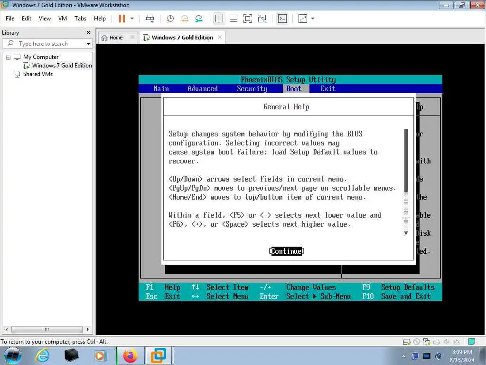
Task: Toggle the library sidebar view icon
Action: click(219, 19)
